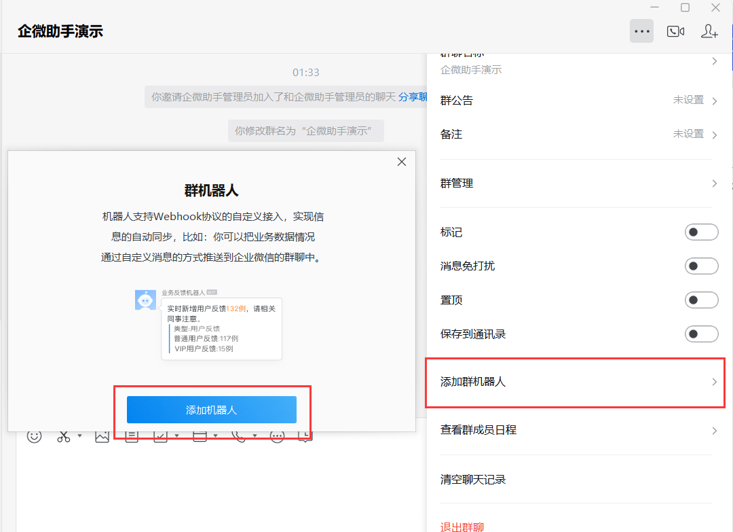Click the document icon in the chat toolbar
The height and width of the screenshot is (532, 733).
point(132,437)
